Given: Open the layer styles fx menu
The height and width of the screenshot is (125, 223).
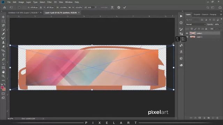Looking at the screenshot, I should (x=195, y=118).
